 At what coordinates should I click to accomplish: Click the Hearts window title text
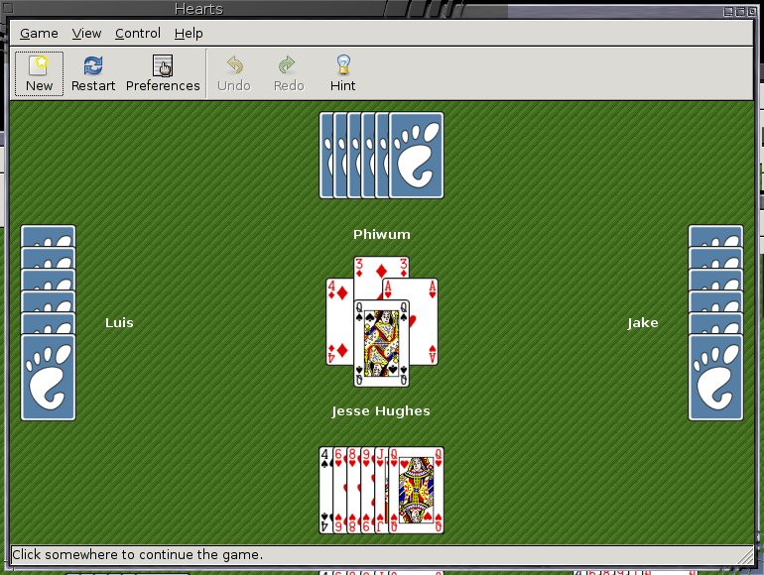coord(198,9)
